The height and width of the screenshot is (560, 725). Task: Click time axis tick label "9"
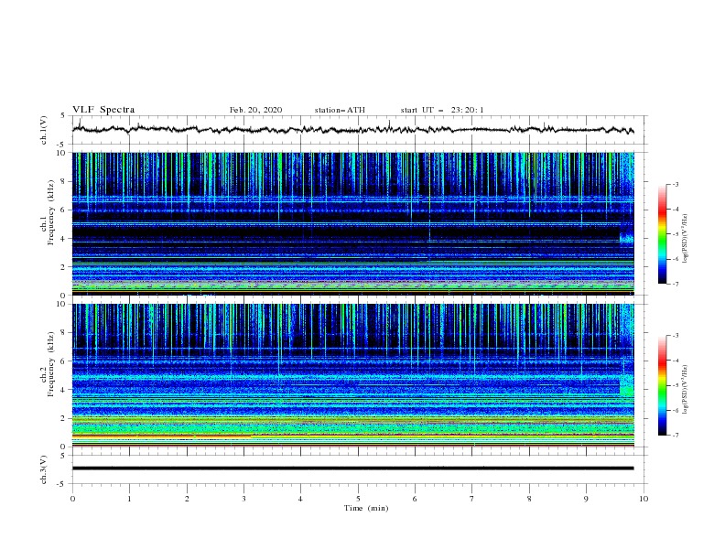(x=586, y=499)
